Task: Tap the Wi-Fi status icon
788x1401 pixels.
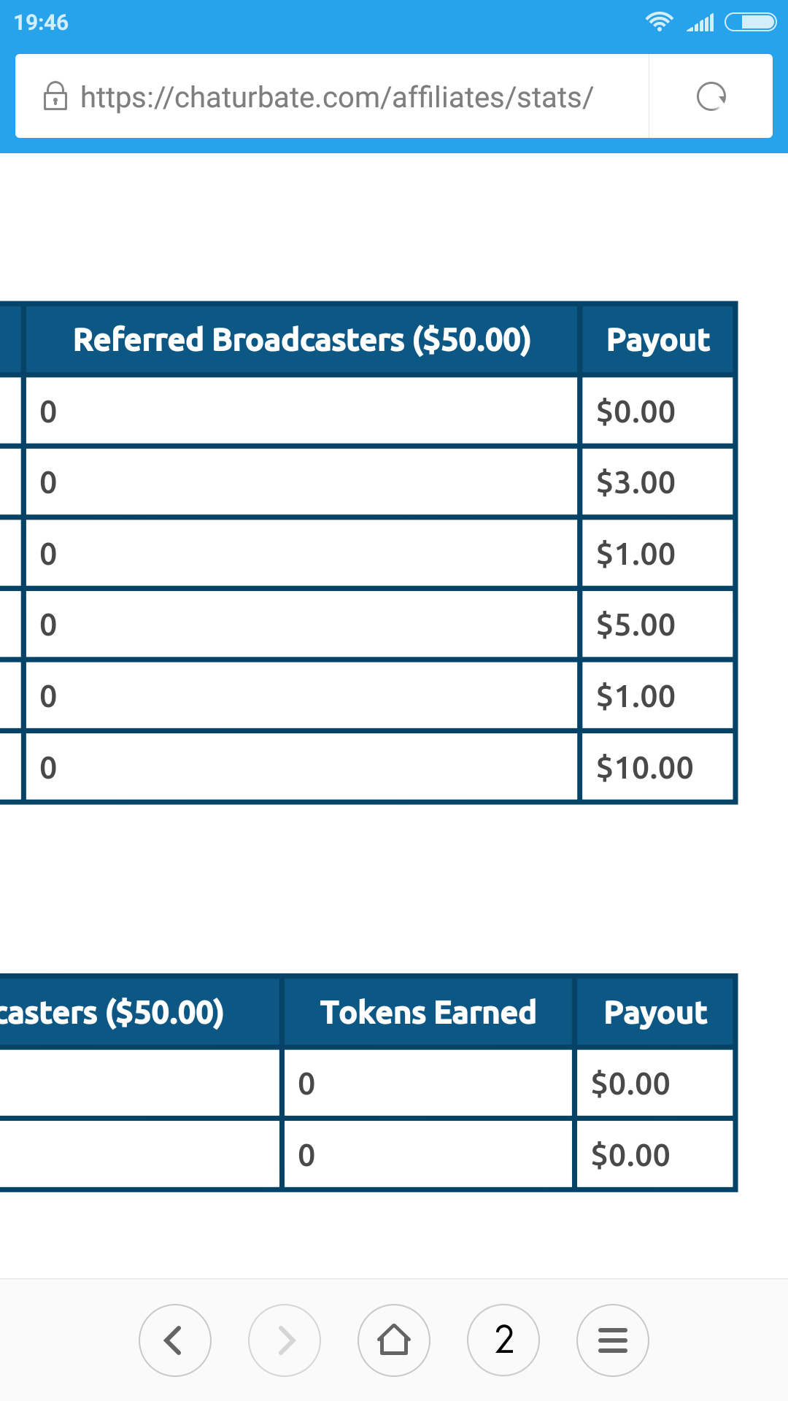Action: 659,22
